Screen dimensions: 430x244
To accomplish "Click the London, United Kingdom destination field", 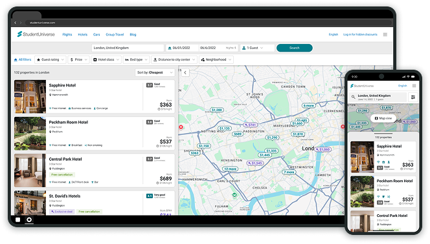I will click(x=128, y=48).
